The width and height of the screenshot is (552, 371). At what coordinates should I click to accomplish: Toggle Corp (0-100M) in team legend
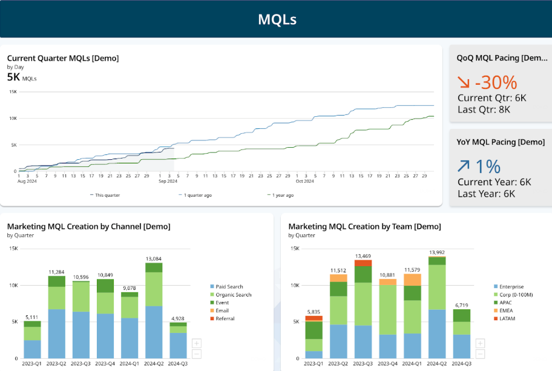coord(514,295)
